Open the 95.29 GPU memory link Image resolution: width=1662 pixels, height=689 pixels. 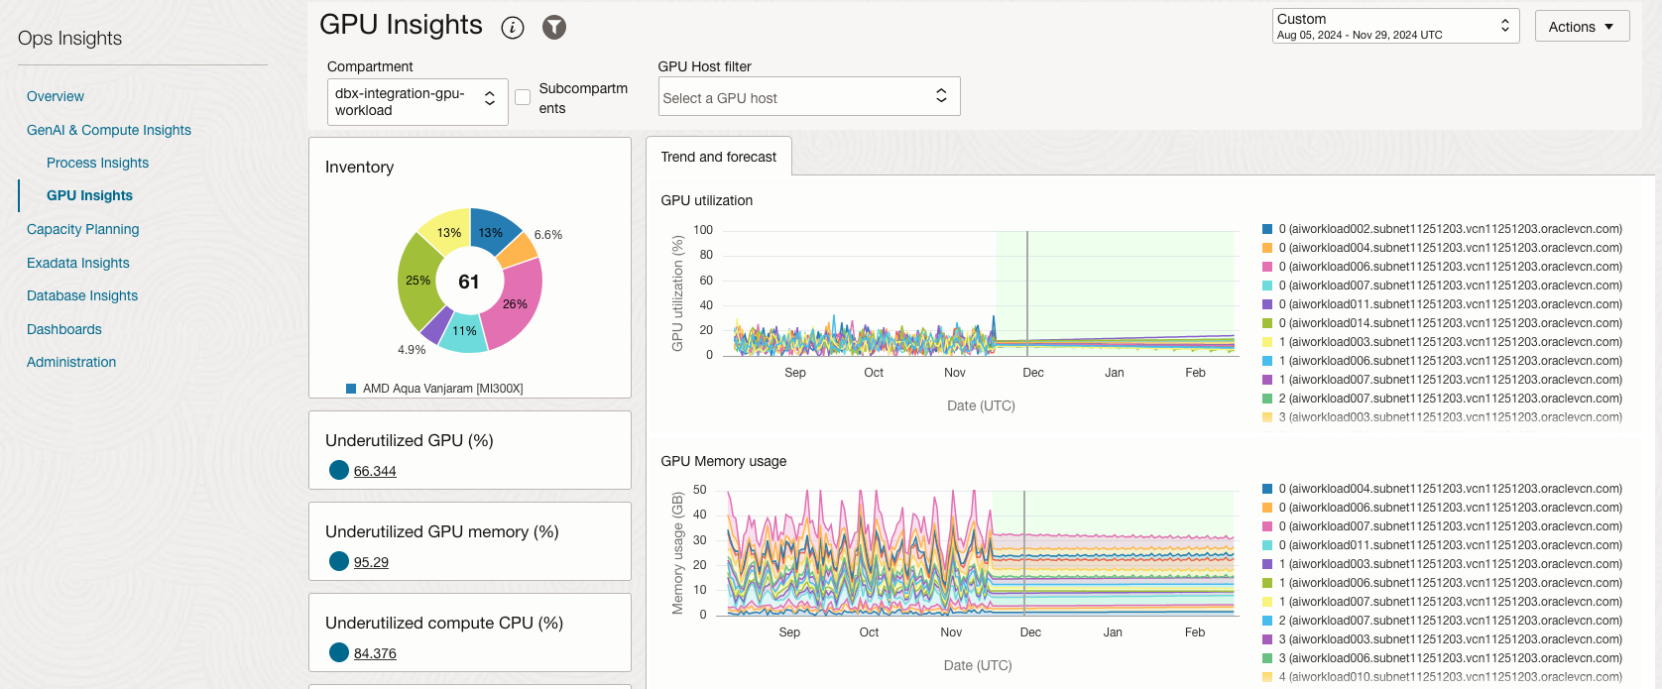(x=371, y=562)
